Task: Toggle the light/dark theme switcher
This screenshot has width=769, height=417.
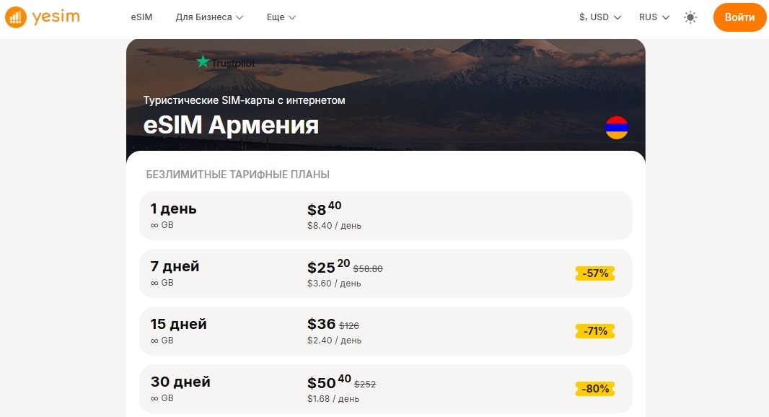Action: click(690, 17)
